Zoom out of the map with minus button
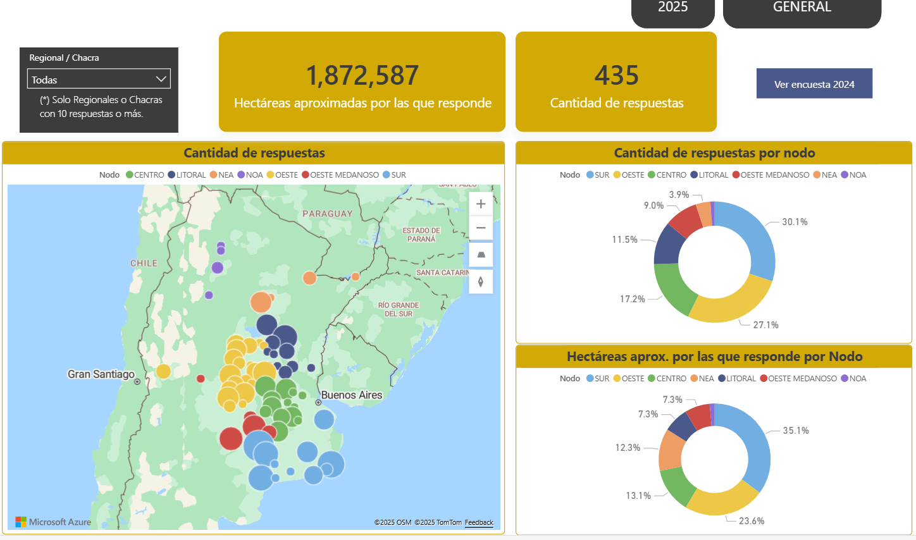Screen dimensions: 916x540 tap(481, 228)
